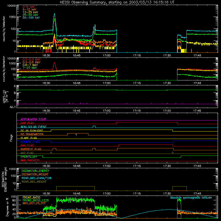Image resolution: width=221 pixels, height=221 pixels.
Task: Click the C class label on the GOES axis
Action: [x=15, y=86]
